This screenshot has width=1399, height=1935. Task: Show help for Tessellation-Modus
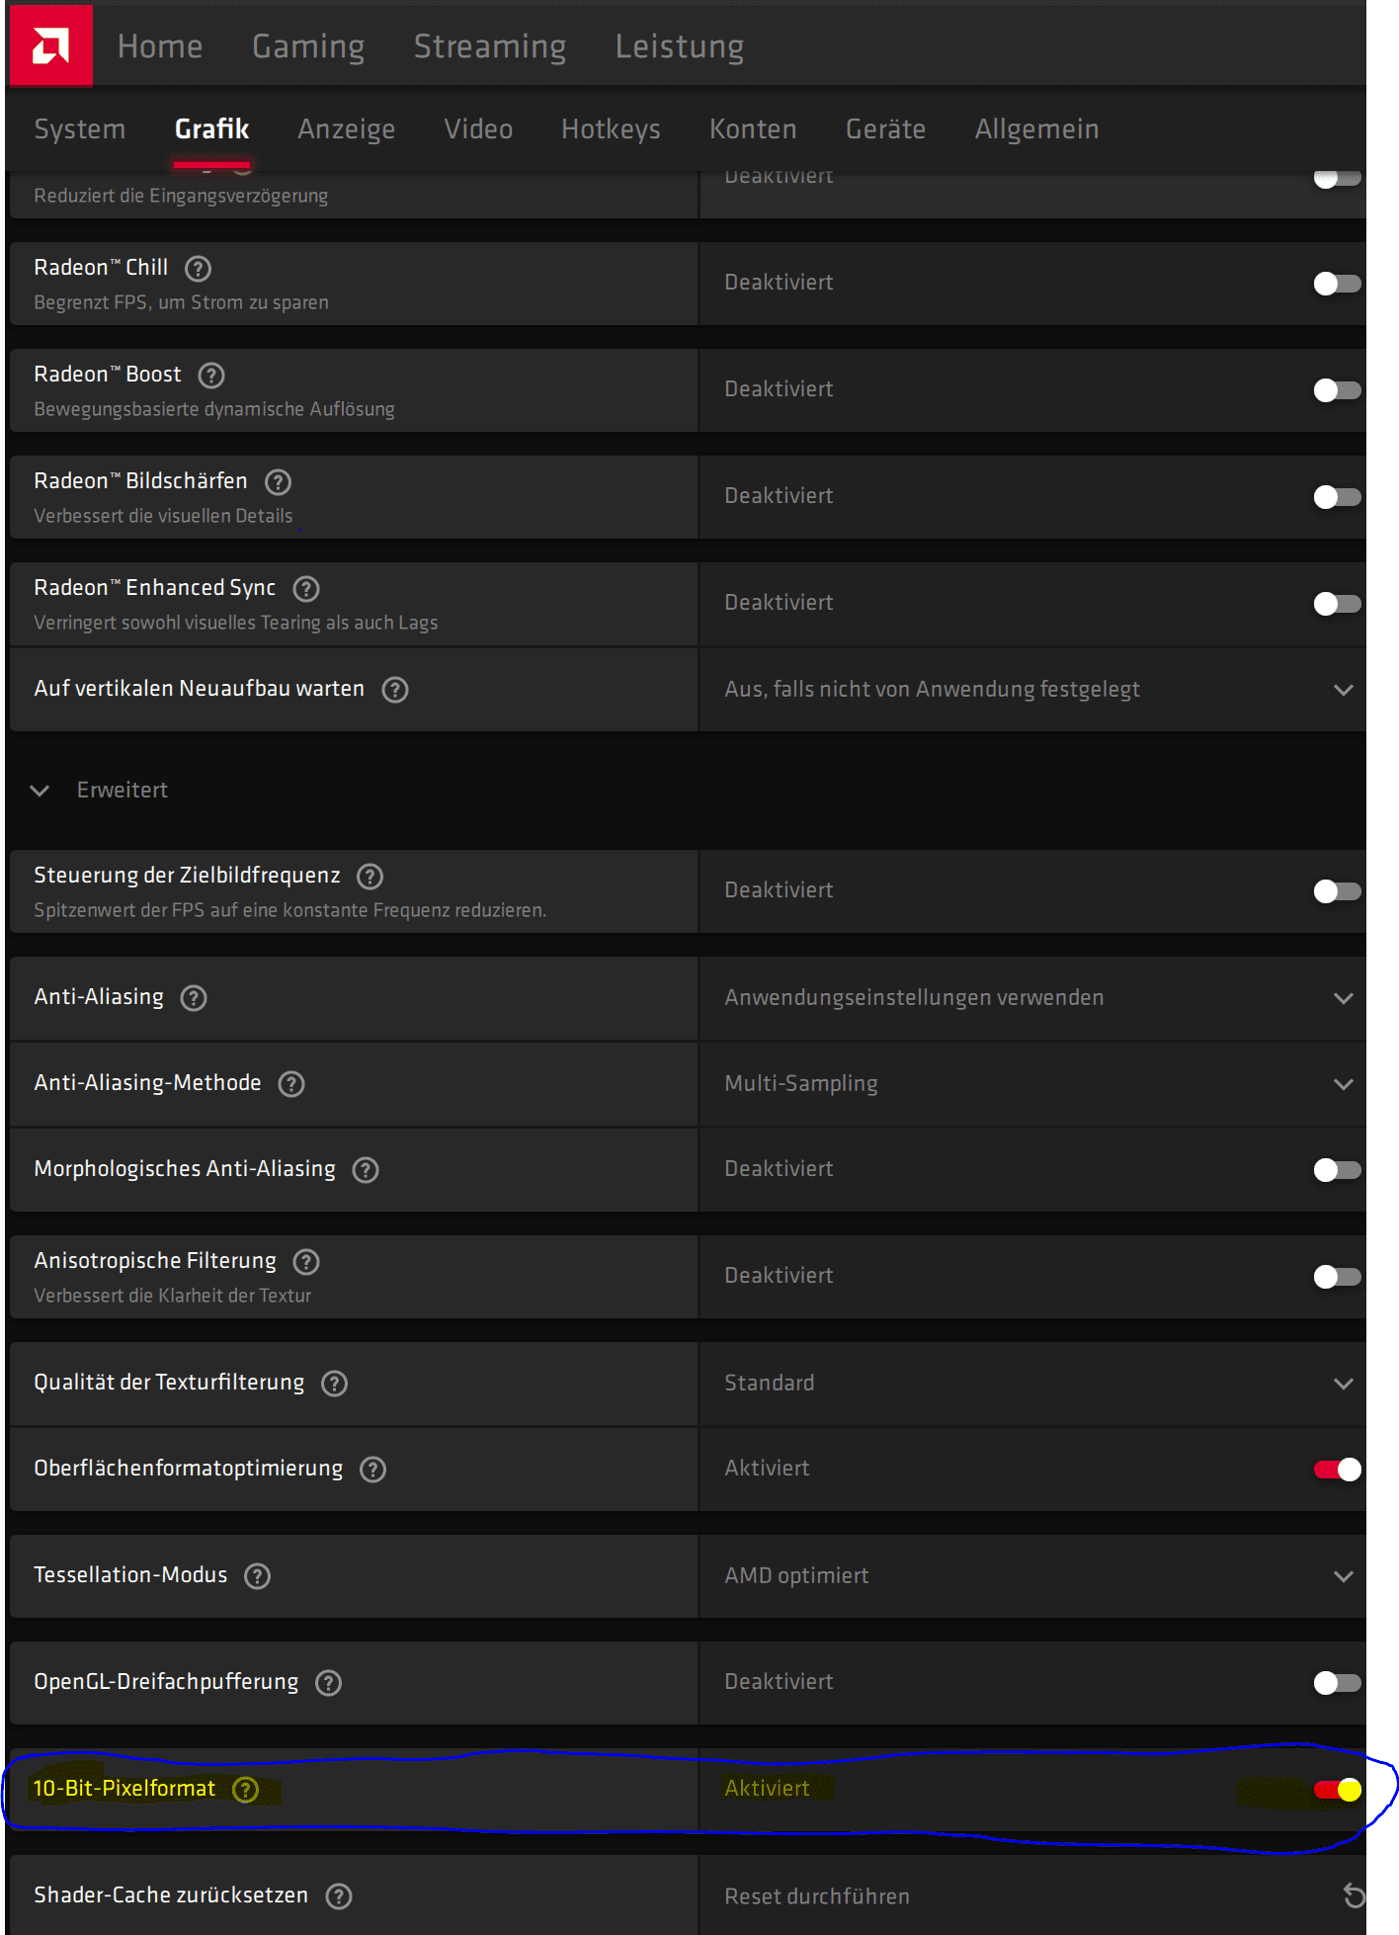coord(257,1575)
